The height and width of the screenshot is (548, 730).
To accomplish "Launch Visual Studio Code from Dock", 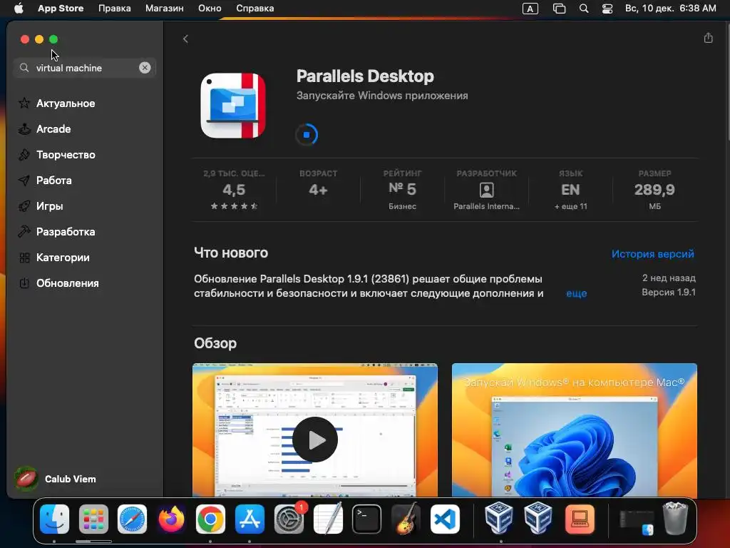I will coord(445,519).
